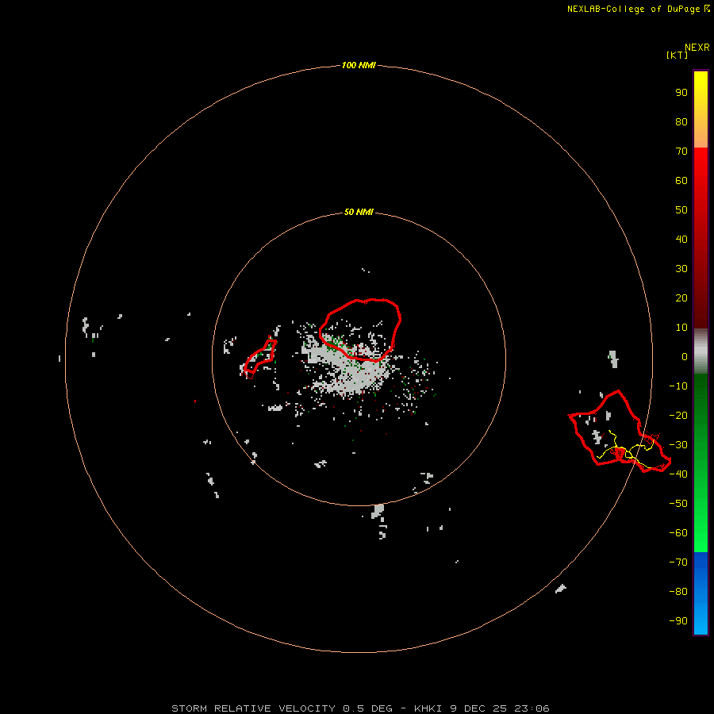Click the -90 value on the velocity scale
714x714 pixels.
(x=678, y=621)
